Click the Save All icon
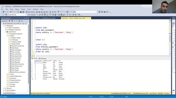 coord(23,12)
